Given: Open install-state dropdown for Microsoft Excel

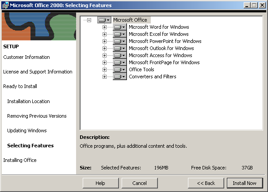Looking at the screenshot, I should [120, 34].
